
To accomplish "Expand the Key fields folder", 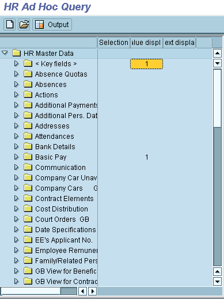I will tap(17, 63).
